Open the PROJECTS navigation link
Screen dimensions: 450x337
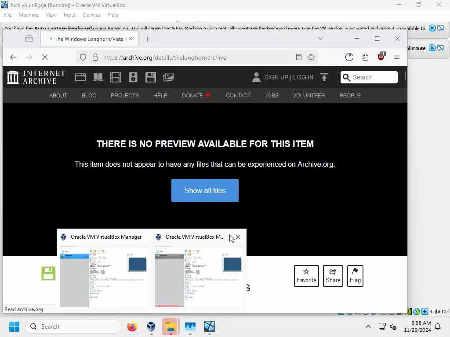(124, 95)
